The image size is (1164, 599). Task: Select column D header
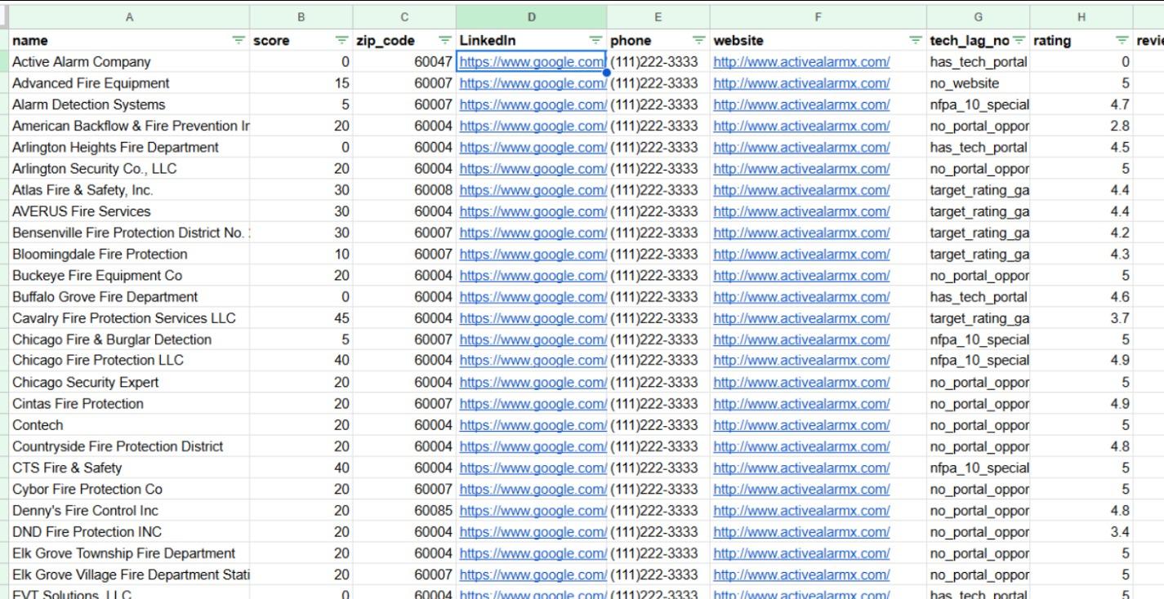531,16
